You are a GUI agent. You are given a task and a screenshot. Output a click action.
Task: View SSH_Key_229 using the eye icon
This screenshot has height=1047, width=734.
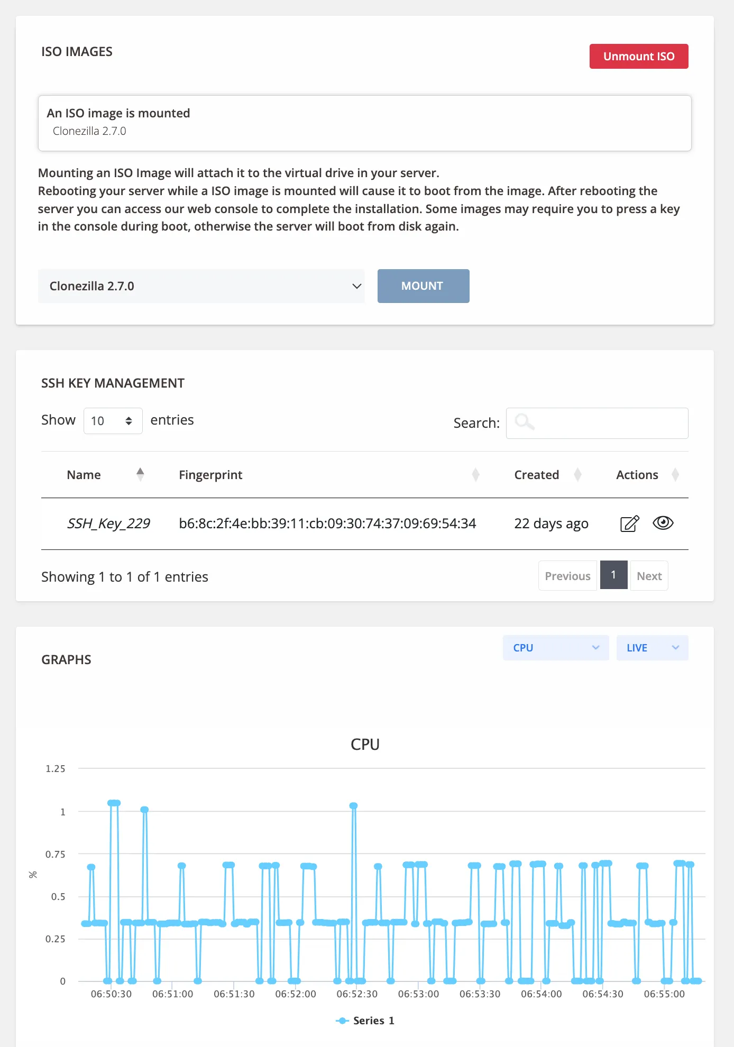(x=663, y=523)
